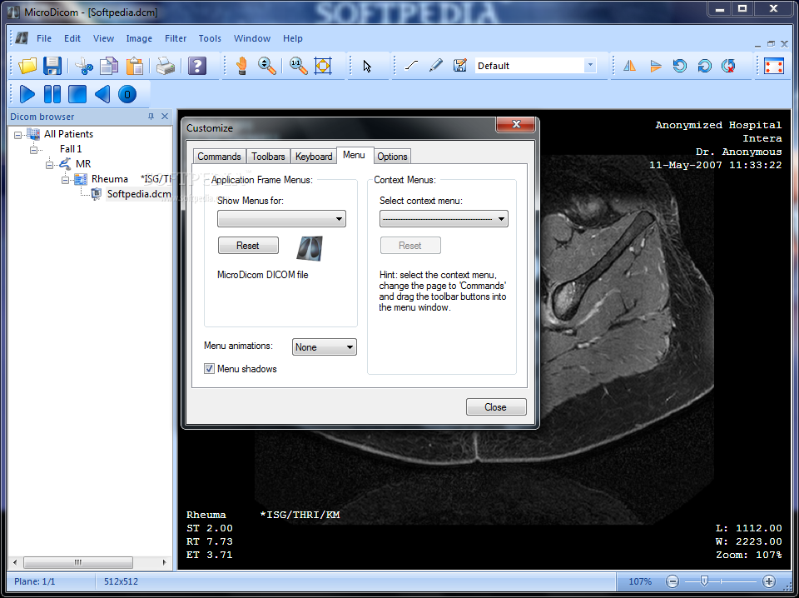
Task: Click the Close button in Customize dialog
Action: click(x=496, y=406)
